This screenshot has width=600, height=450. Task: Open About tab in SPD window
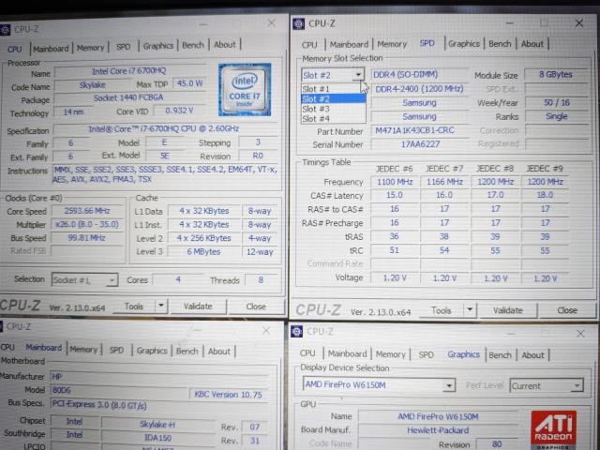(x=532, y=44)
